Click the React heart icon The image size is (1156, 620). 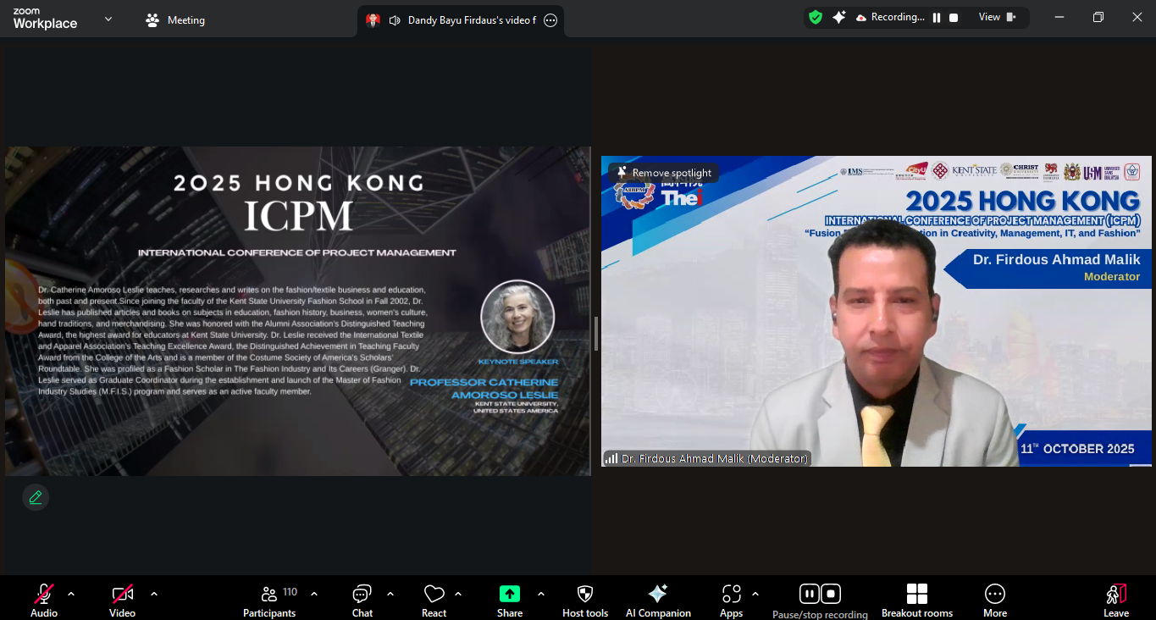[434, 595]
